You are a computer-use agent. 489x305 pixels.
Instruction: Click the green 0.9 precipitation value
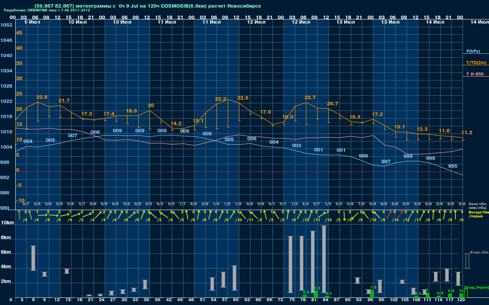tap(451, 291)
